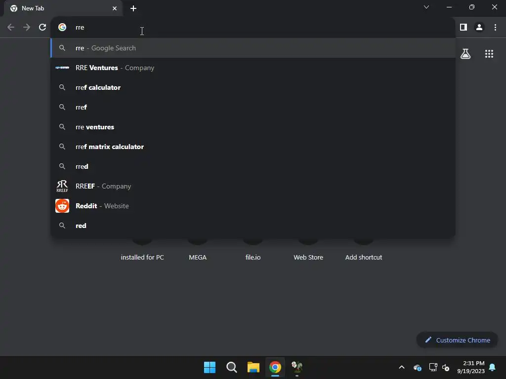Viewport: 506px width, 379px height.
Task: Click the Google G icon in omnibox
Action: point(62,28)
